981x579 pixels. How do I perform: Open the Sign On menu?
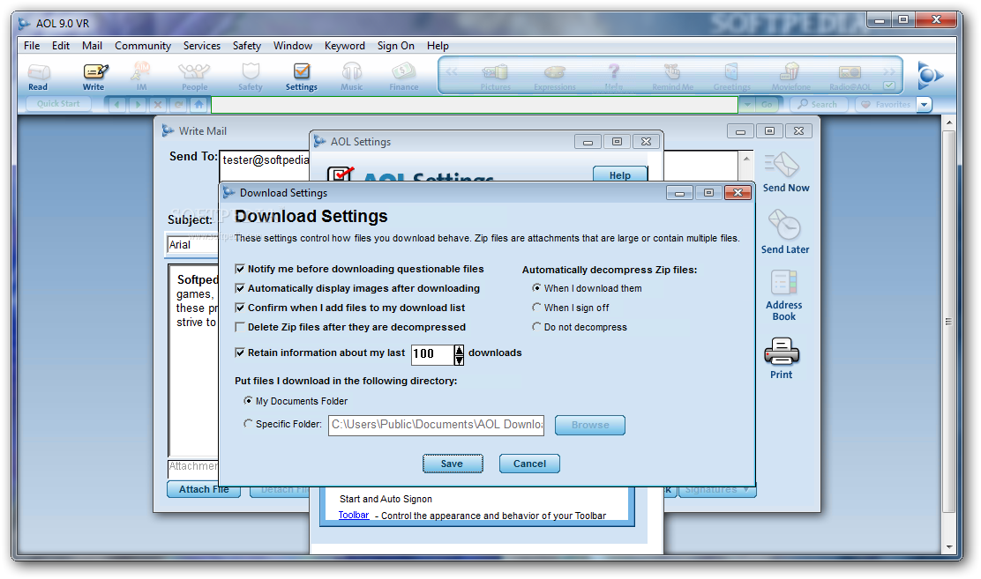(395, 46)
